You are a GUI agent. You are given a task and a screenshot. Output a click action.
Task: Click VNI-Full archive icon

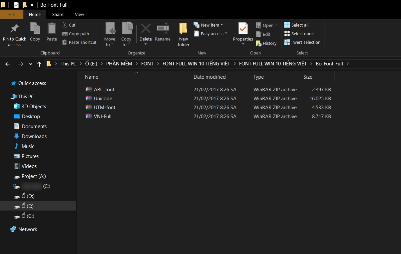[x=89, y=116]
